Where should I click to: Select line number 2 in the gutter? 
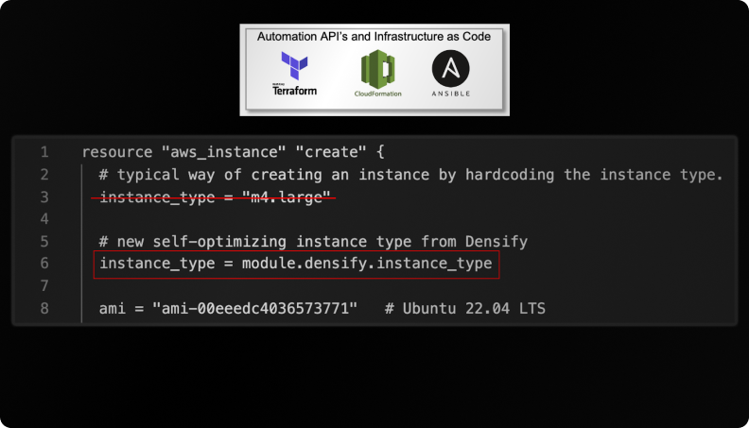pos(44,175)
